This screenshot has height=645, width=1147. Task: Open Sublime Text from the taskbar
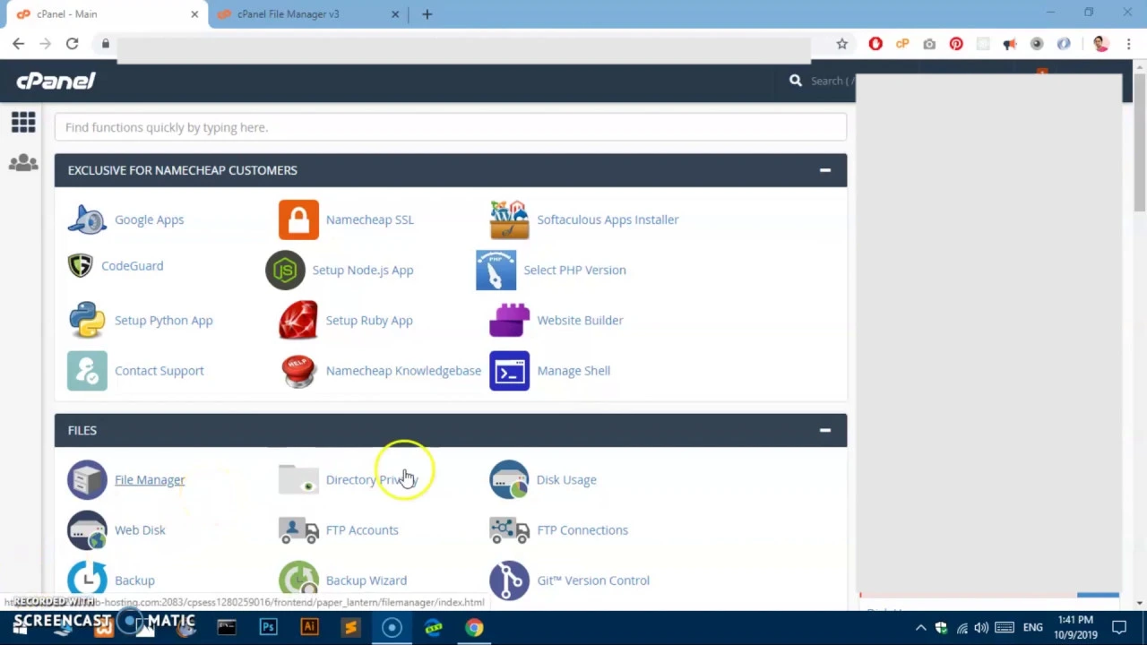[x=350, y=628]
